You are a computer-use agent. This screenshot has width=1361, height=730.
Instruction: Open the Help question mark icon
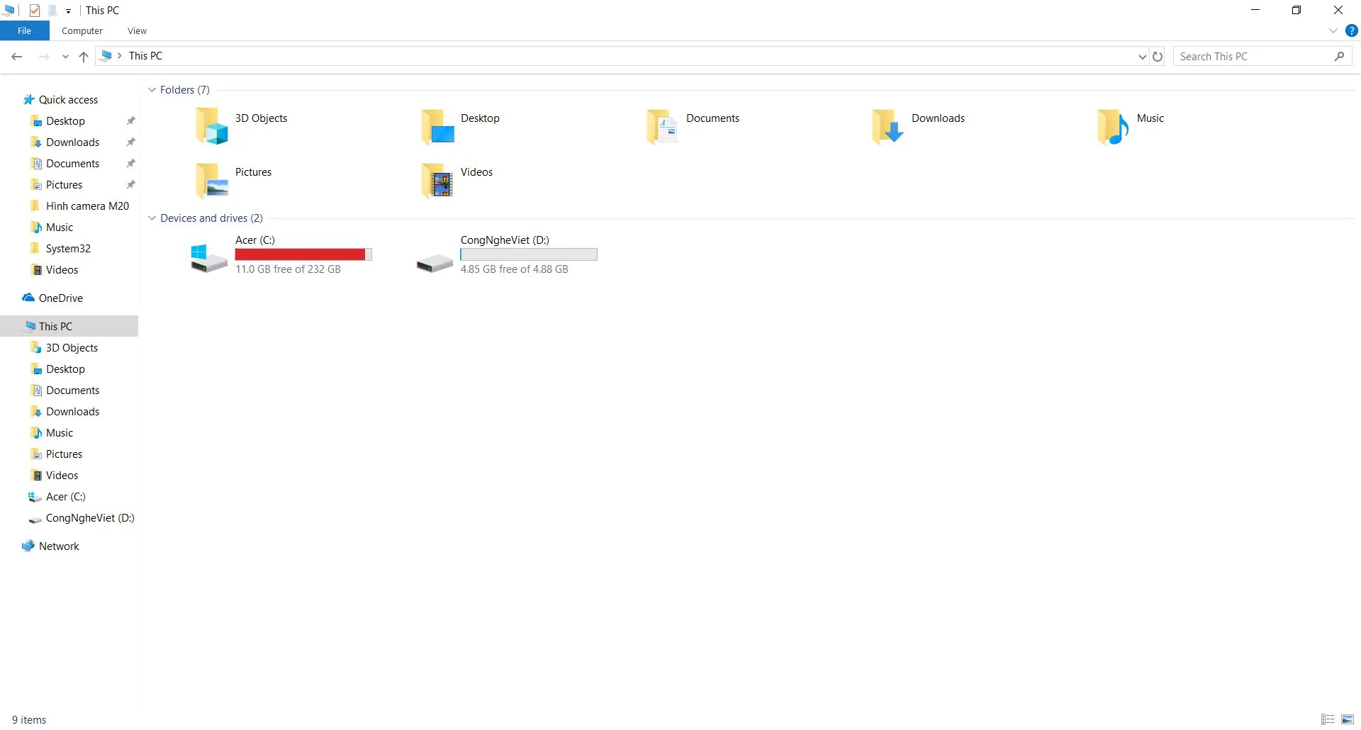pyautogui.click(x=1352, y=30)
